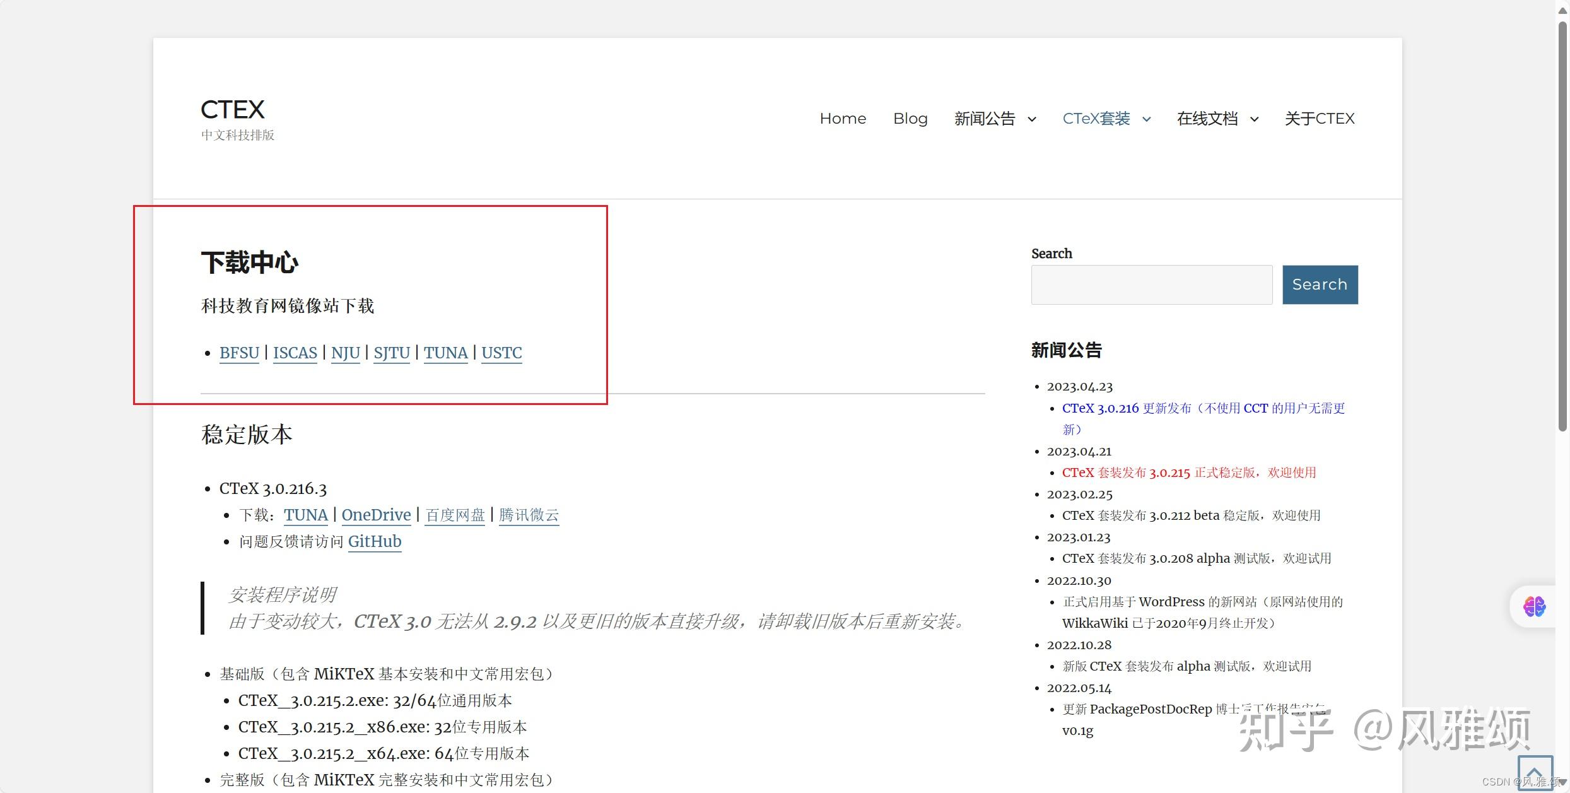The image size is (1570, 793).
Task: Open the Blog menu item
Action: coord(910,119)
